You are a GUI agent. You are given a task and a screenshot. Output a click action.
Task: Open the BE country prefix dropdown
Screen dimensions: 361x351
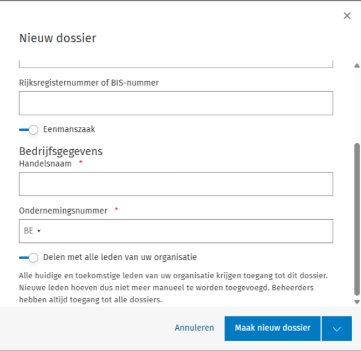pos(32,231)
